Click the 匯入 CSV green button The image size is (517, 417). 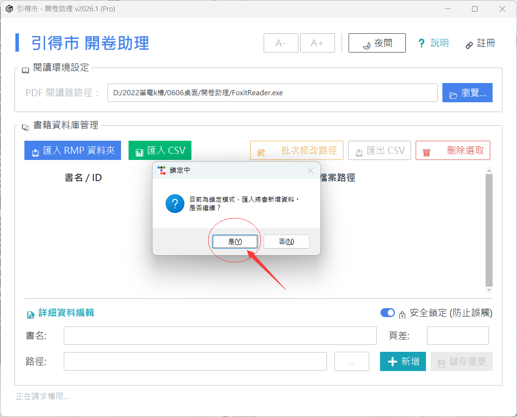tap(160, 151)
